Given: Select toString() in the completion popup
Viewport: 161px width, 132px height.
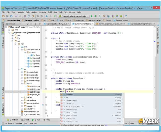Looking at the screenshot, I should [91, 101].
